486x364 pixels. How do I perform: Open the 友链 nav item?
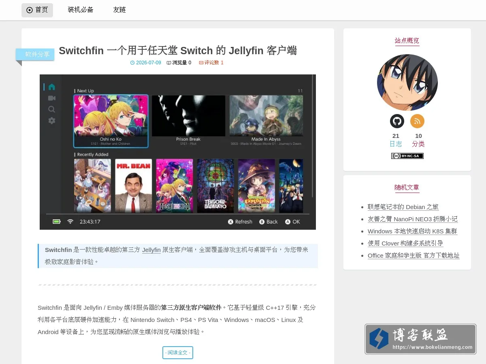119,10
